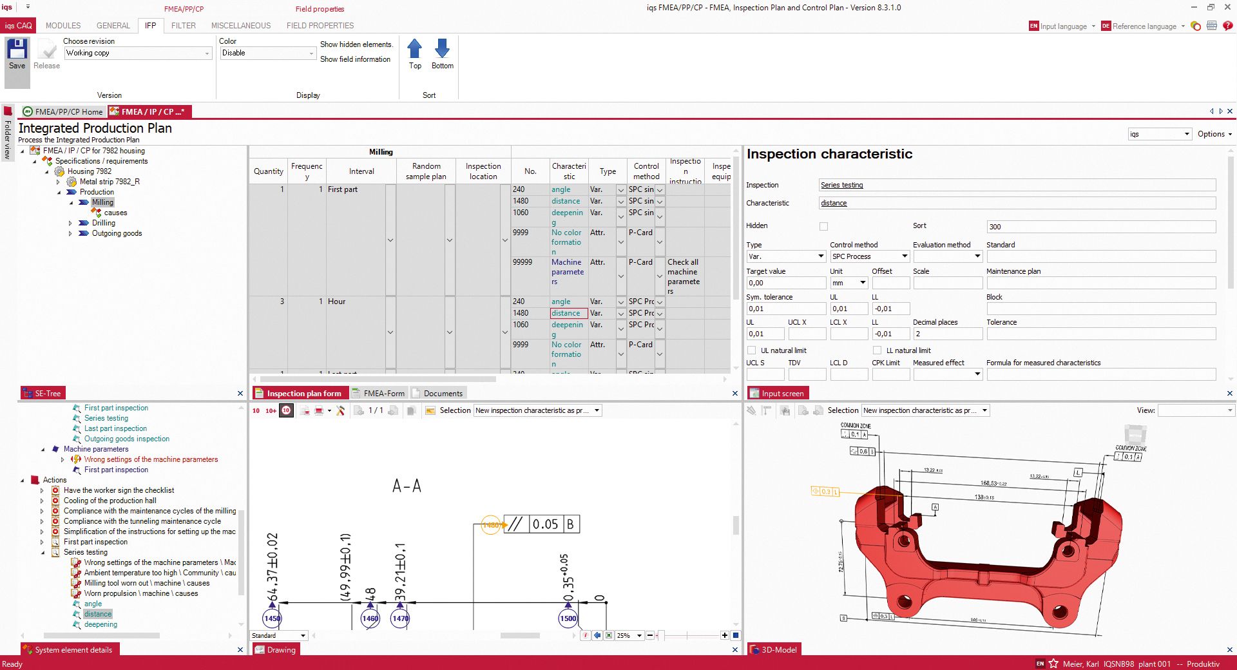1237x670 pixels.
Task: Click the tools icon in the Inspection plan toolbar
Action: click(x=340, y=410)
